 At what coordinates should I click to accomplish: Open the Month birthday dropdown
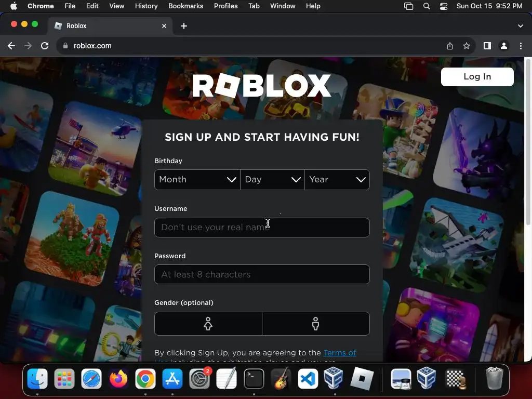point(197,179)
